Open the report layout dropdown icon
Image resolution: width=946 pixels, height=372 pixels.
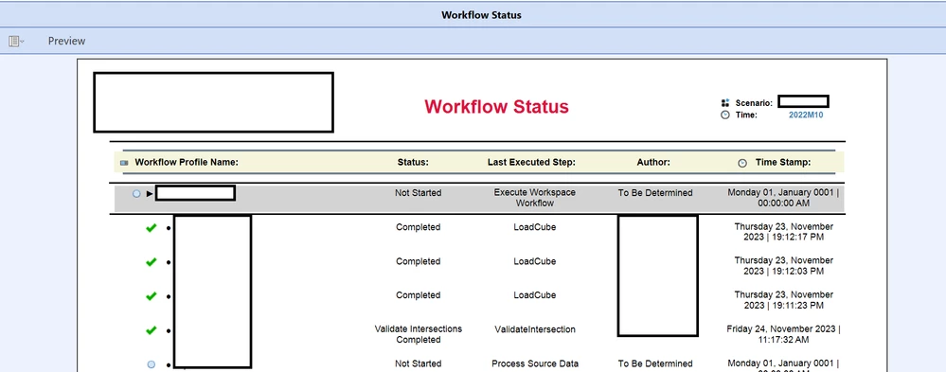(16, 41)
